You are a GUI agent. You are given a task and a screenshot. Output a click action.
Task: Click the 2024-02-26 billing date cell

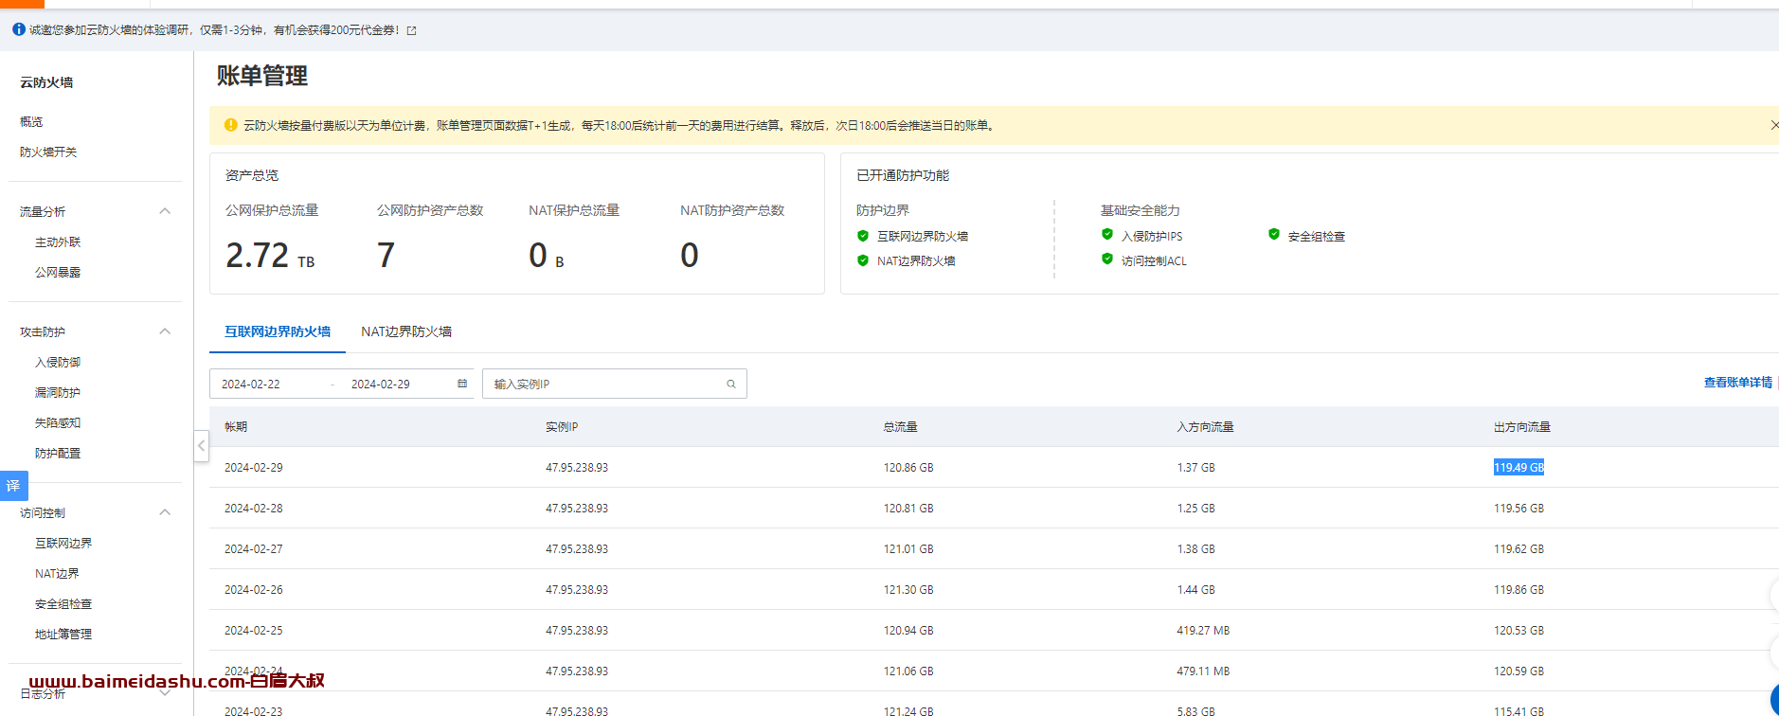click(254, 590)
